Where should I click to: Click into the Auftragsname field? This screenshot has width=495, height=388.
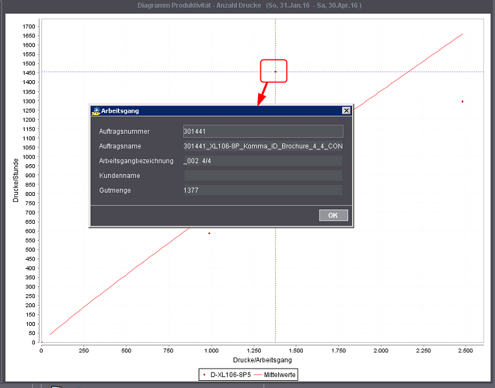[x=263, y=146]
